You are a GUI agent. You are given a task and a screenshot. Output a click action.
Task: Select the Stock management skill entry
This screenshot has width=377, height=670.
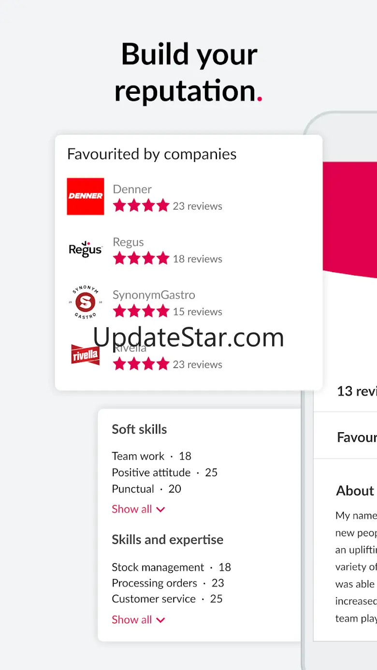(172, 567)
